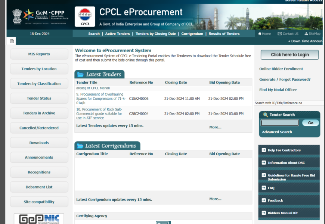Click the Advanced Search link
Image resolution: width=325 pixels, height=224 pixels.
point(277,132)
